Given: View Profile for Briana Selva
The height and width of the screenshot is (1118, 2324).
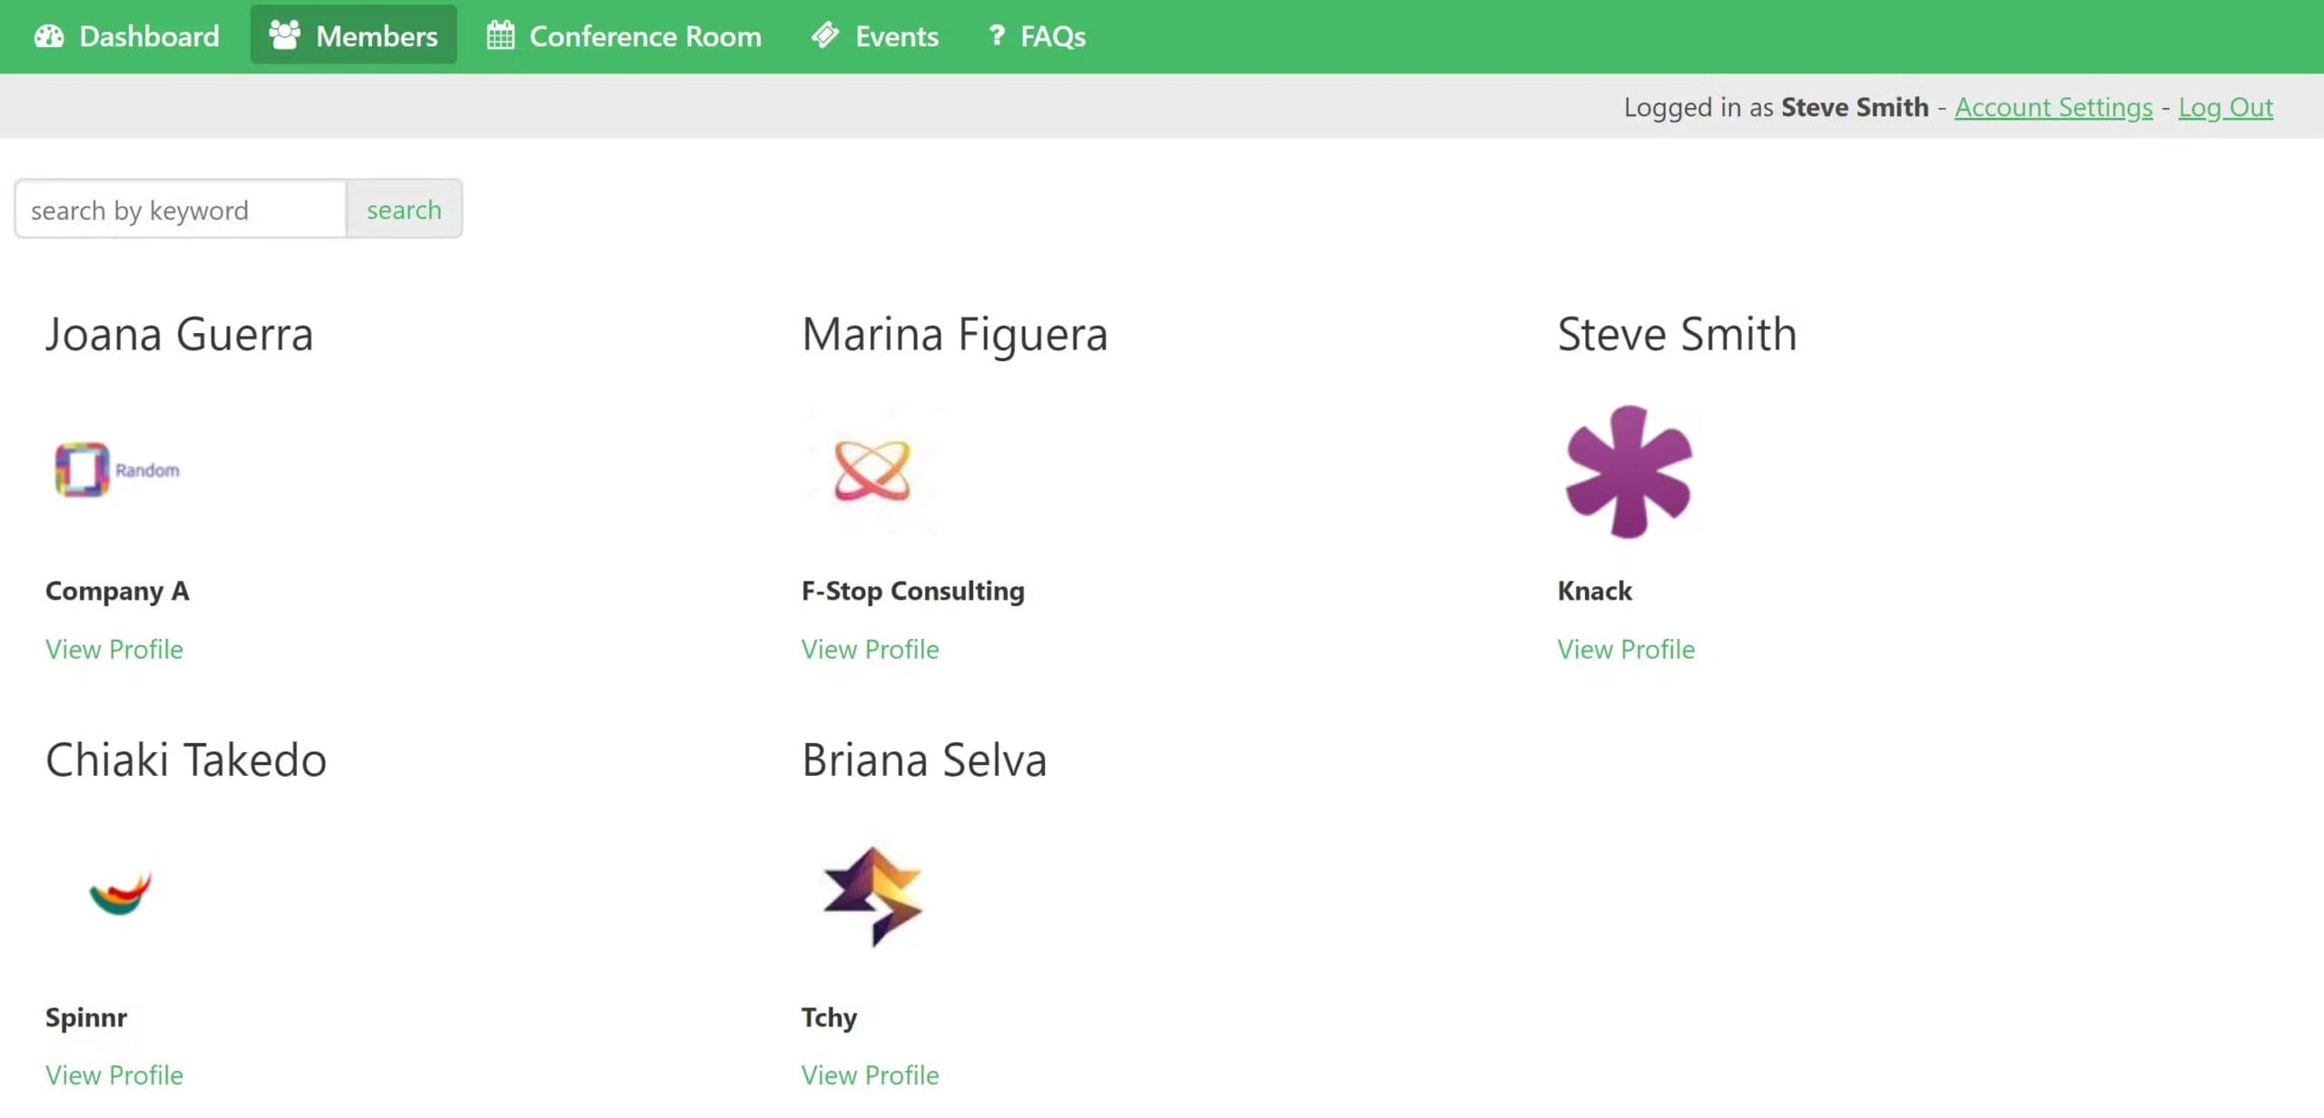Looking at the screenshot, I should pyautogui.click(x=870, y=1074).
